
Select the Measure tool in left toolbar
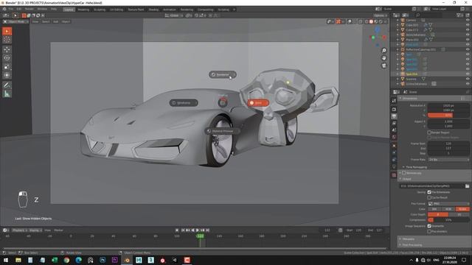7,93
